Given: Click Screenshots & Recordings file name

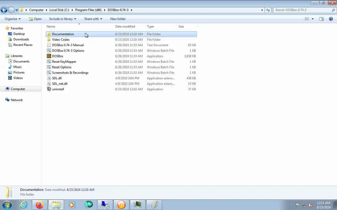Looking at the screenshot, I should tap(70, 73).
